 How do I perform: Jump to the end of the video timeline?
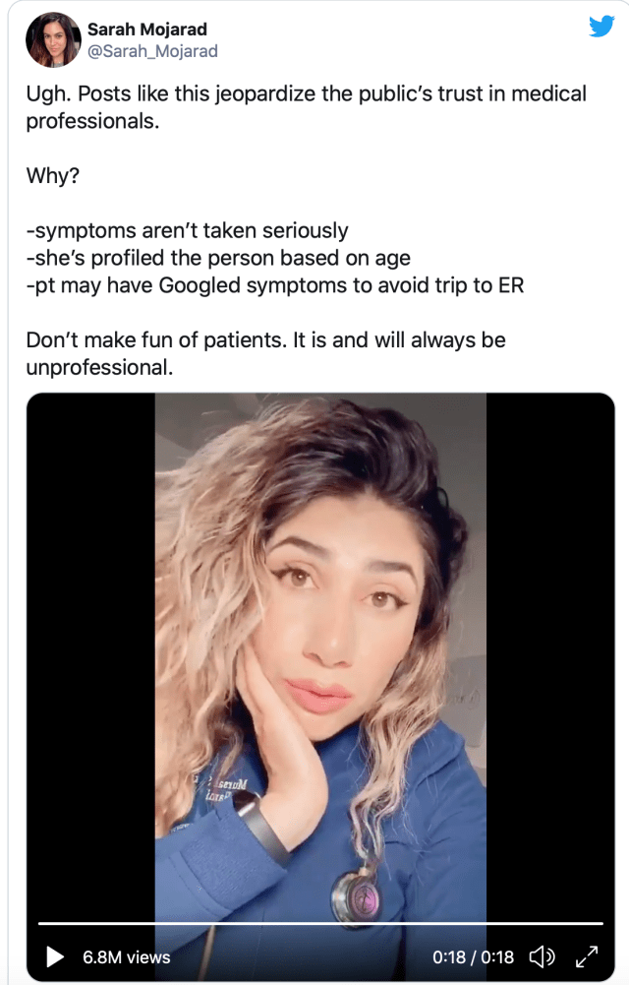[601, 923]
